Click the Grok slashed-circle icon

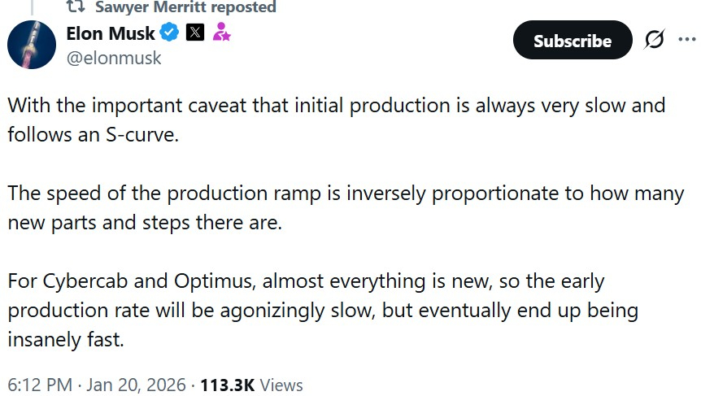(x=654, y=40)
